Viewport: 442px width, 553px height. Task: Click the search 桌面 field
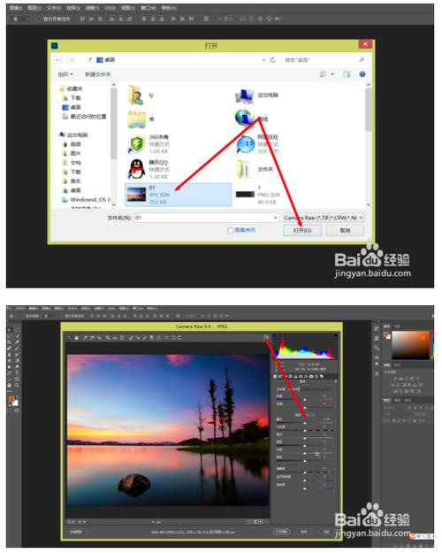pyautogui.click(x=324, y=60)
